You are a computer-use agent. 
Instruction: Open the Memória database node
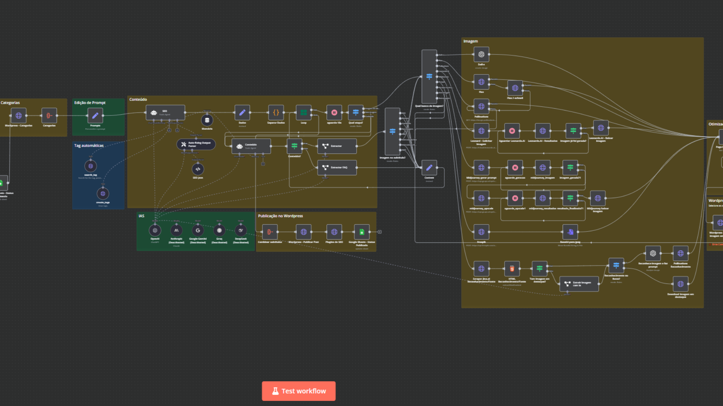pos(207,120)
